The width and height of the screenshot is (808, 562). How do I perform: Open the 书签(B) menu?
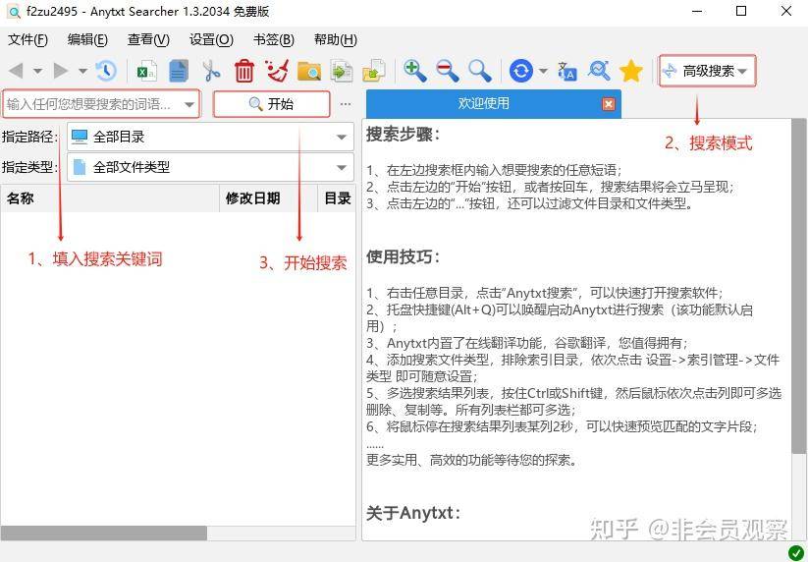(274, 39)
